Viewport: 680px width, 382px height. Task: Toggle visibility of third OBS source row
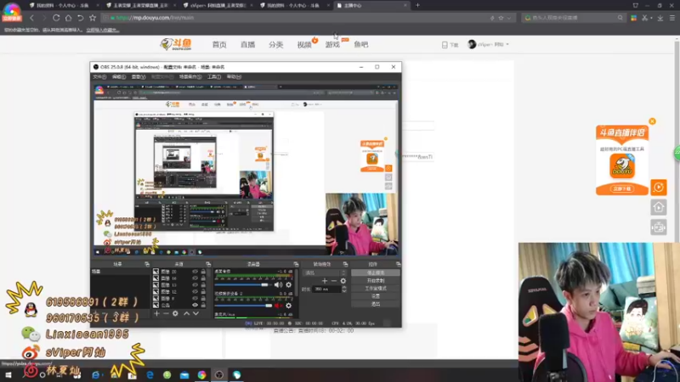(195, 285)
